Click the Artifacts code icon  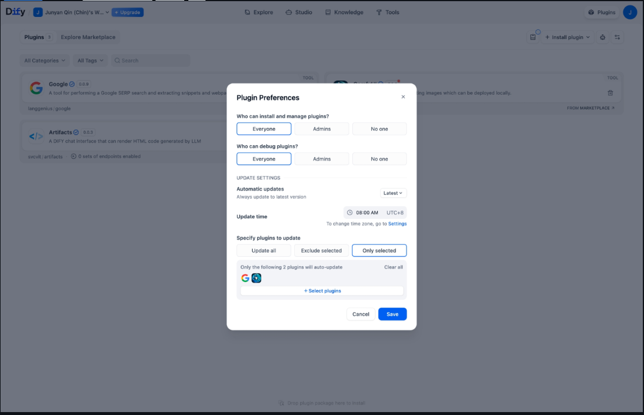click(x=36, y=136)
